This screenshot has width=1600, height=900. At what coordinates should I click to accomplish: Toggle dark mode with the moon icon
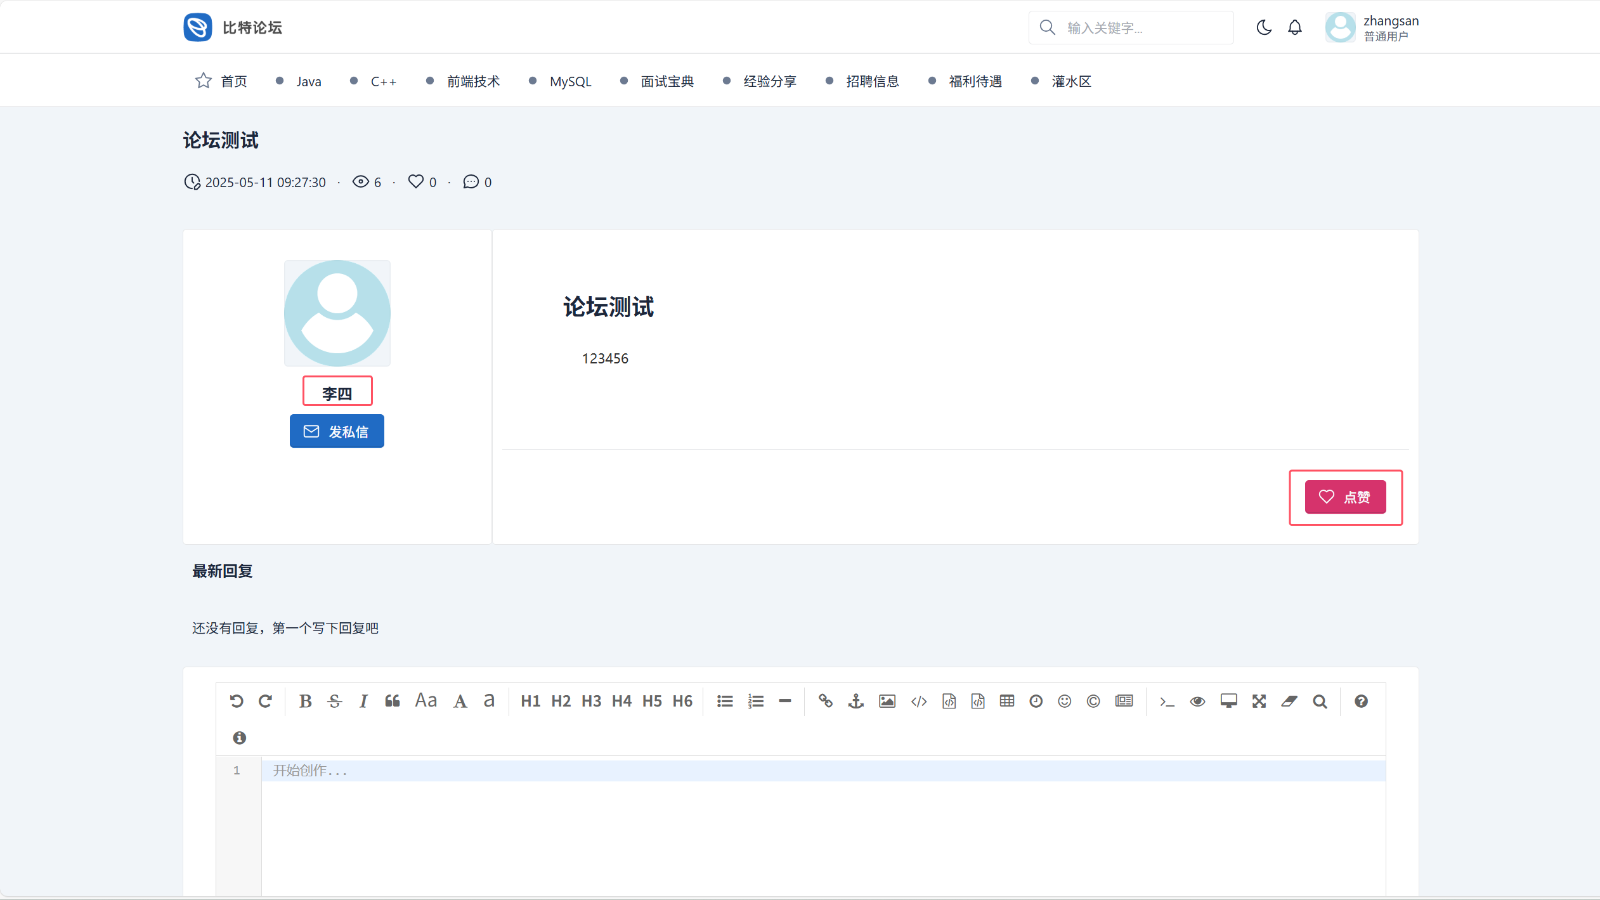(1263, 27)
